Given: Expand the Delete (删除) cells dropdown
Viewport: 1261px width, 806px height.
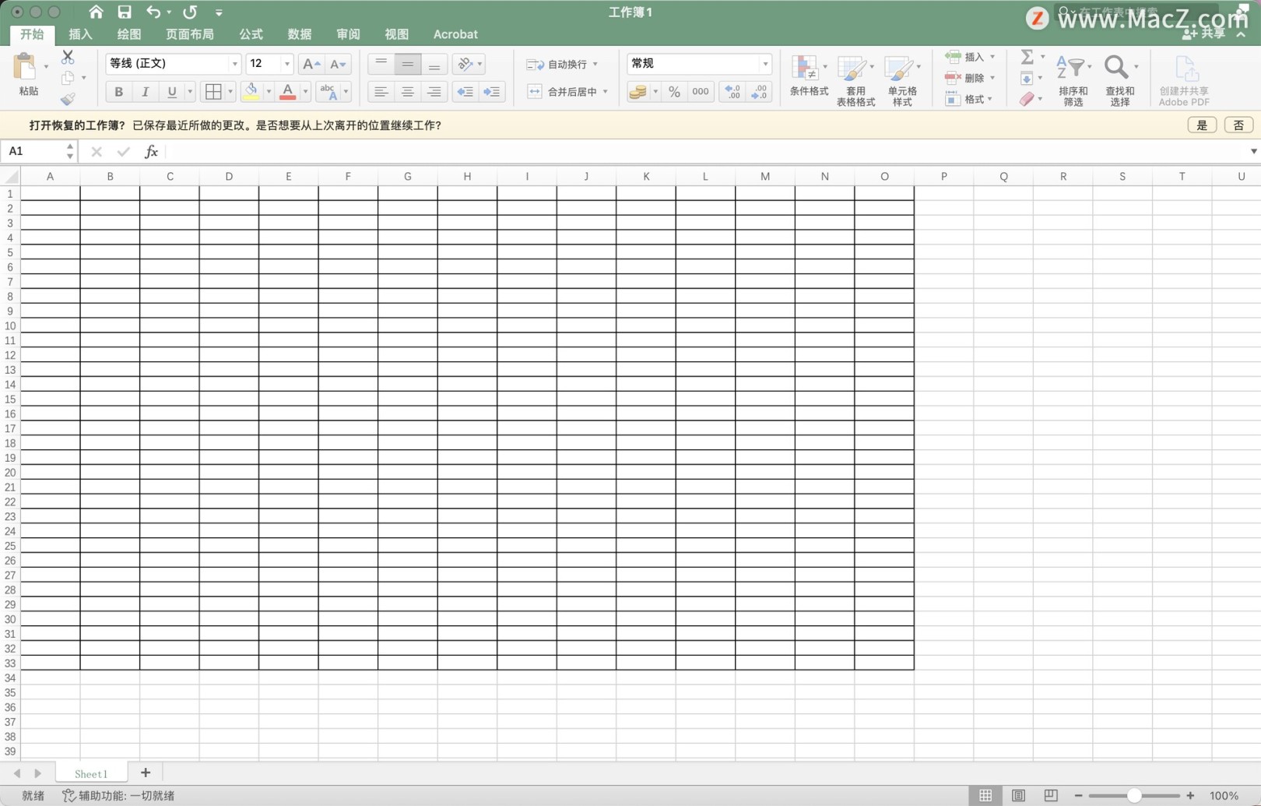Looking at the screenshot, I should (992, 78).
